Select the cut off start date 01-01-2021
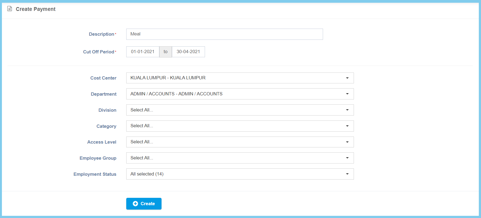The width and height of the screenshot is (481, 218). pos(143,52)
